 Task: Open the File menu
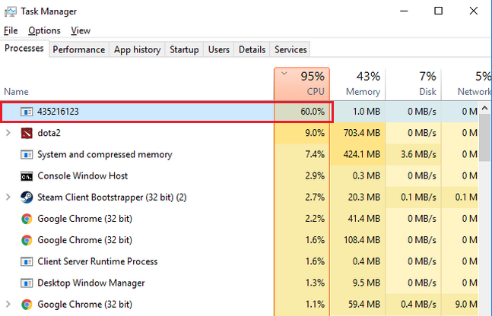click(x=11, y=30)
